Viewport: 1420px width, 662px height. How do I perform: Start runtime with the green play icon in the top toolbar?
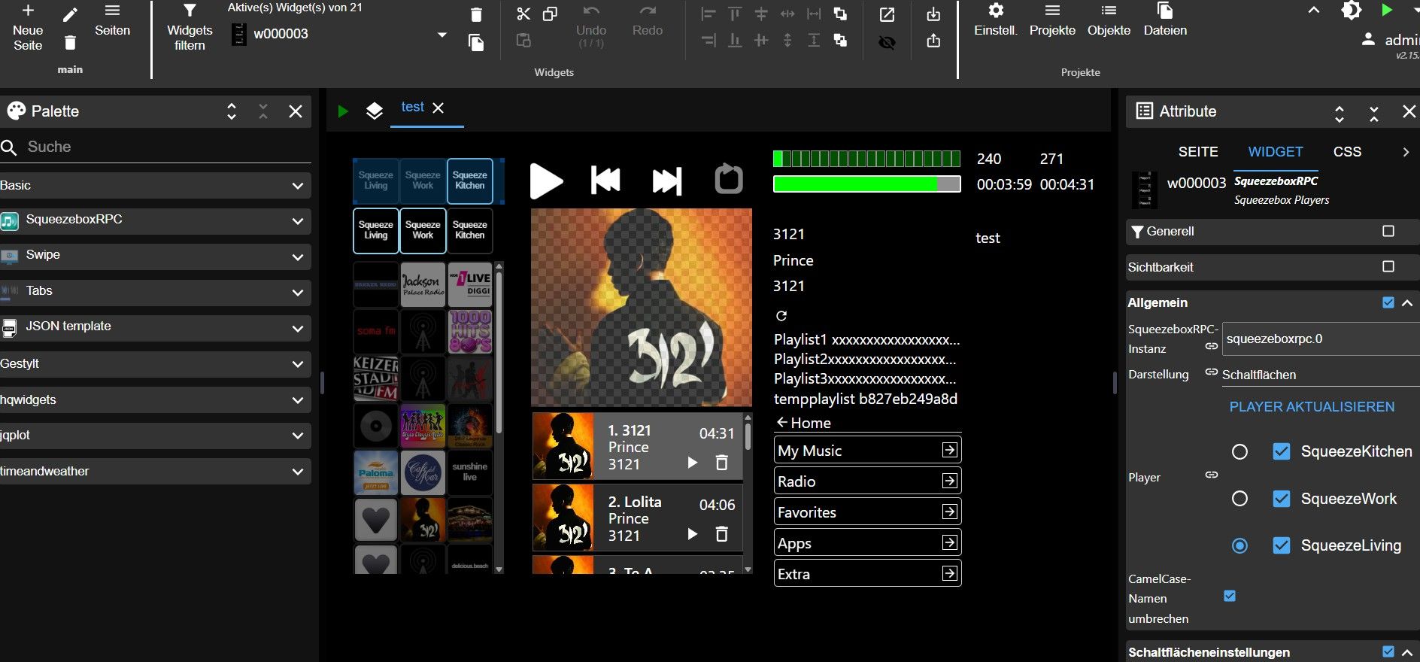click(1387, 11)
